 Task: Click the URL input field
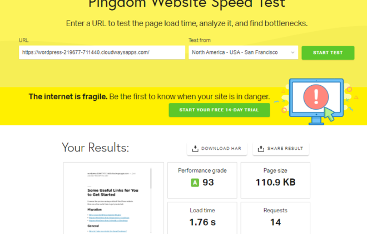point(102,52)
